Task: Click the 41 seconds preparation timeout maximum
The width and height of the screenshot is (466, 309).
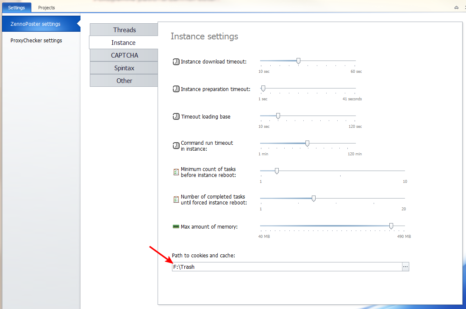Action: tap(352, 99)
